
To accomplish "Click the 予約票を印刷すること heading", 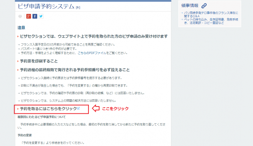I will tap(39, 61).
